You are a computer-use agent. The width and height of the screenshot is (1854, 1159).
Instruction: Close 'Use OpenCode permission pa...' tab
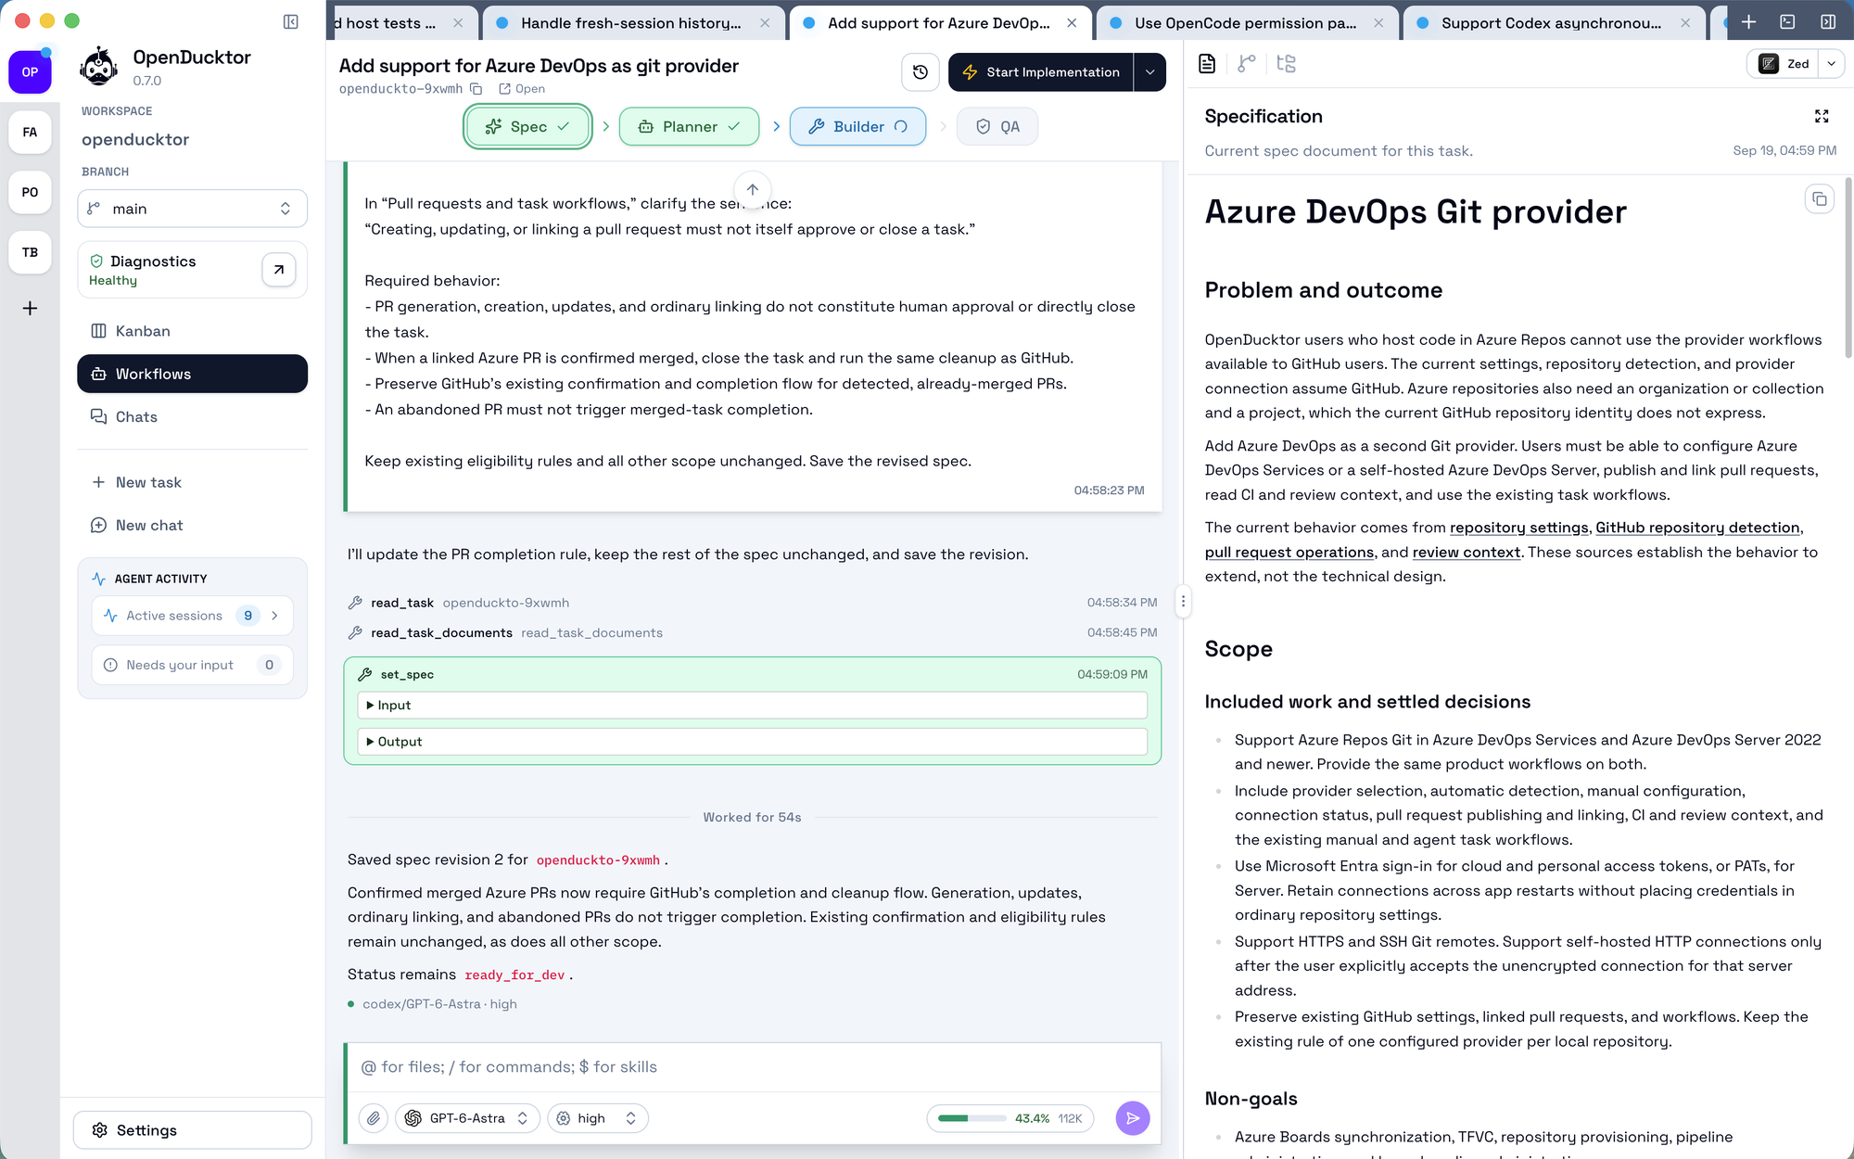click(1378, 23)
